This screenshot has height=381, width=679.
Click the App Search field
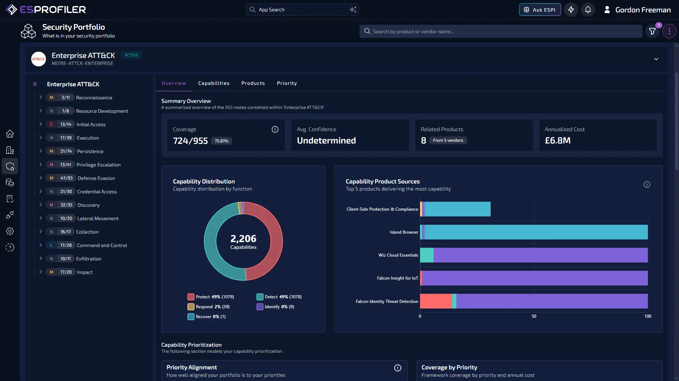pyautogui.click(x=302, y=10)
